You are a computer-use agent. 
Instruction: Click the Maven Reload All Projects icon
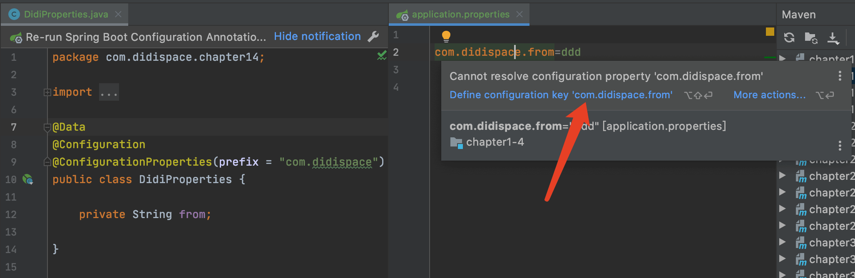click(x=789, y=37)
